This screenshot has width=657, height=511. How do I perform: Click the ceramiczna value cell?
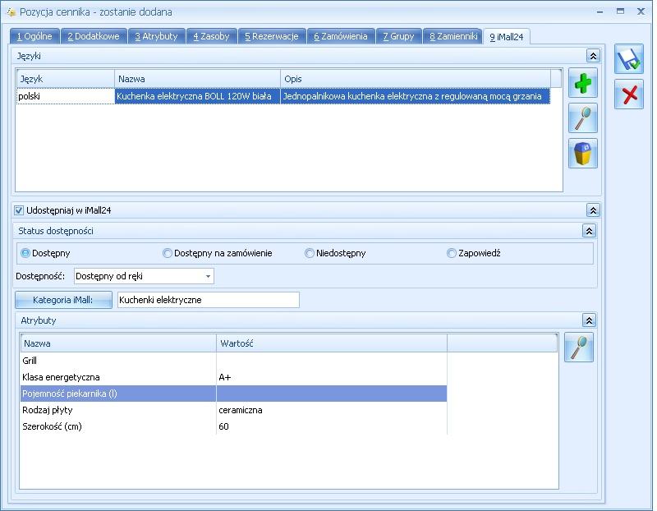(332, 410)
